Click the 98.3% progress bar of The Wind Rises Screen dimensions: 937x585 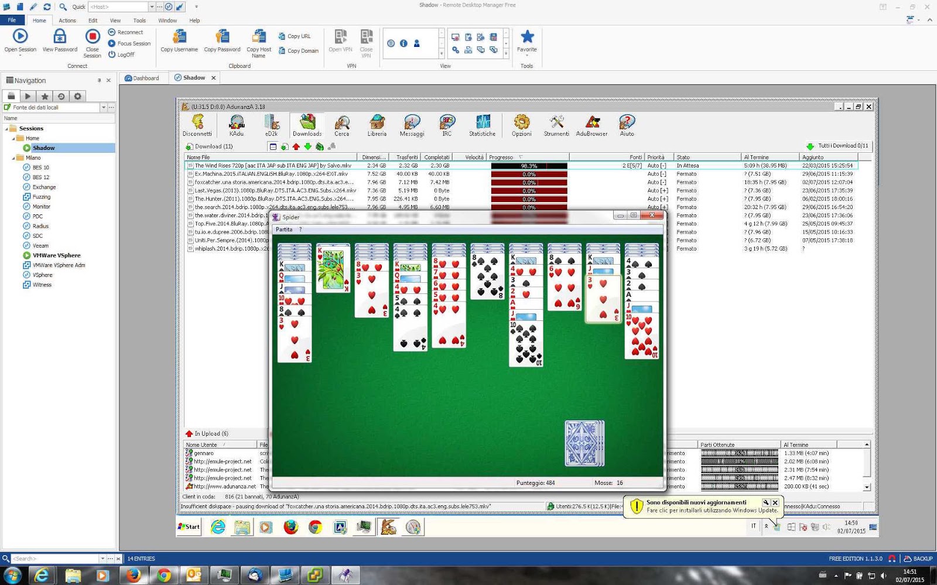[x=529, y=166]
